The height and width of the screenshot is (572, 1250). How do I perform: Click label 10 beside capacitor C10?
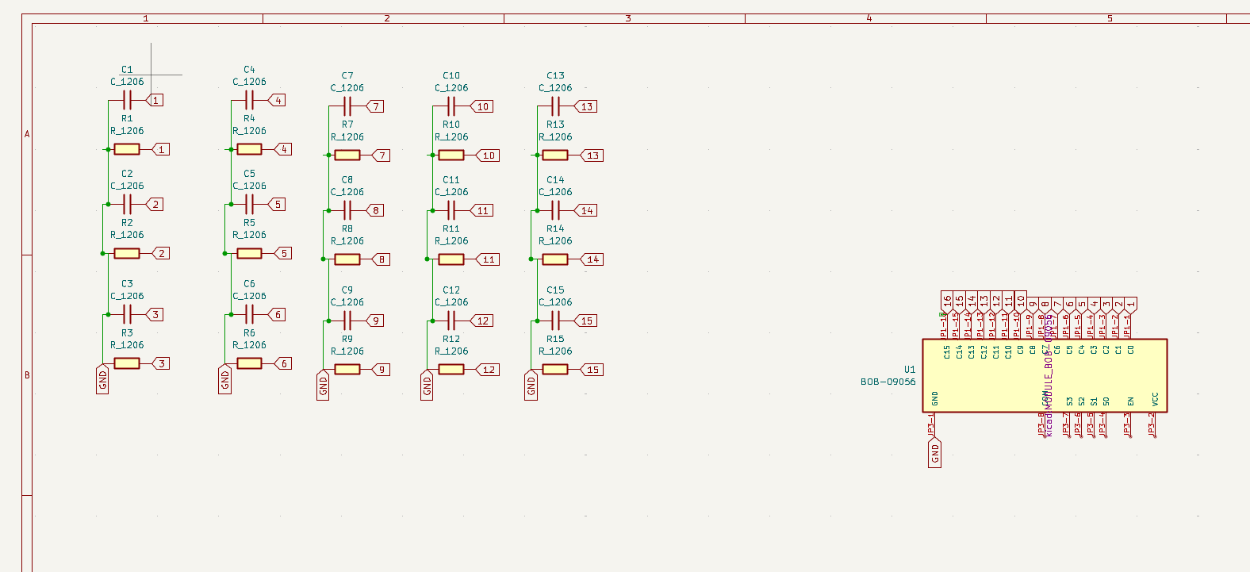pyautogui.click(x=481, y=106)
